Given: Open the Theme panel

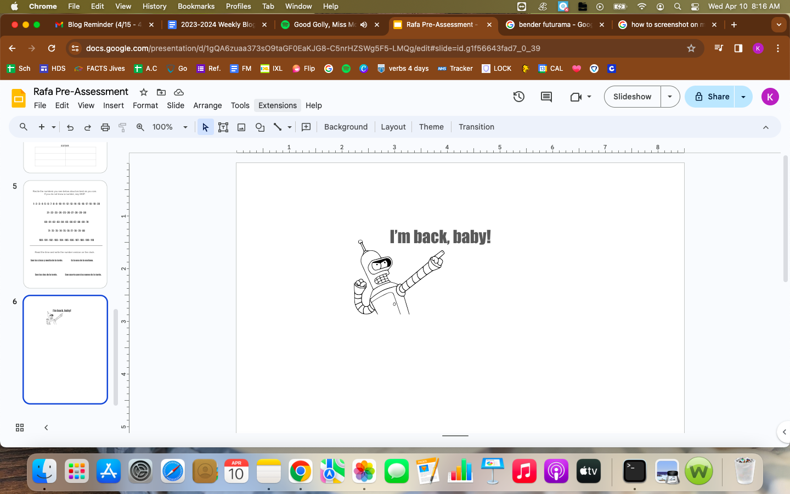Looking at the screenshot, I should pos(431,127).
